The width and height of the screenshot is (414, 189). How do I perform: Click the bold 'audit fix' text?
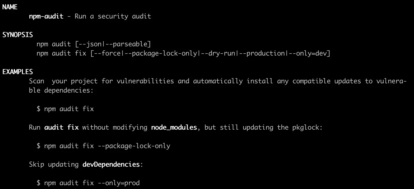61,127
